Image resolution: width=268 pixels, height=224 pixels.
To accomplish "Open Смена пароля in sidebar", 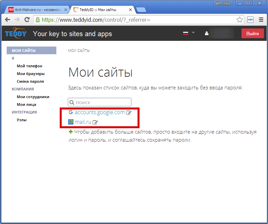I will pyautogui.click(x=30, y=81).
